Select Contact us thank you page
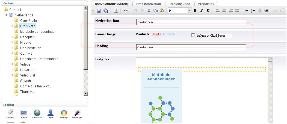The width and height of the screenshot is (287, 124). (x=36, y=86)
